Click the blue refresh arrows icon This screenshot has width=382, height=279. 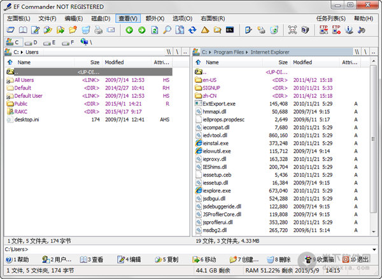(x=192, y=30)
